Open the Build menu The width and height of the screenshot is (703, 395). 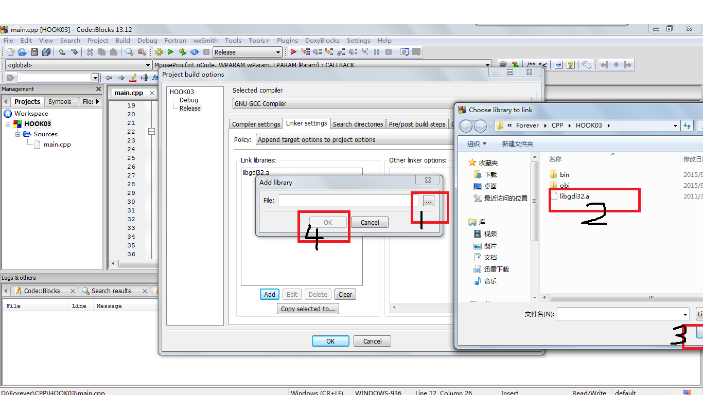122,40
